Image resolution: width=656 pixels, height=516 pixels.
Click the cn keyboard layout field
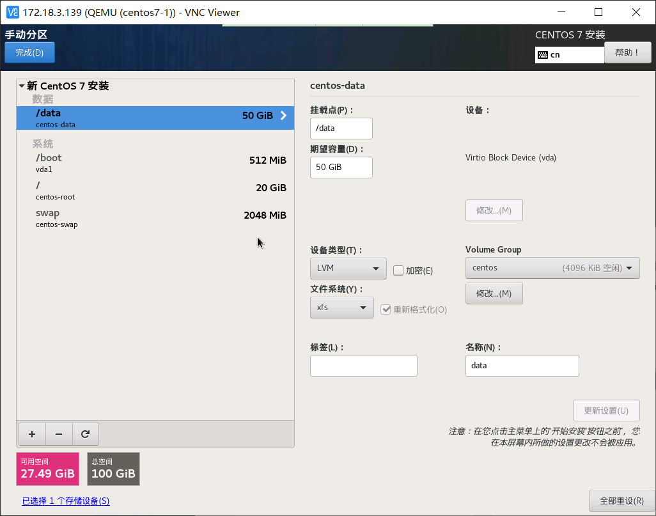coord(570,55)
